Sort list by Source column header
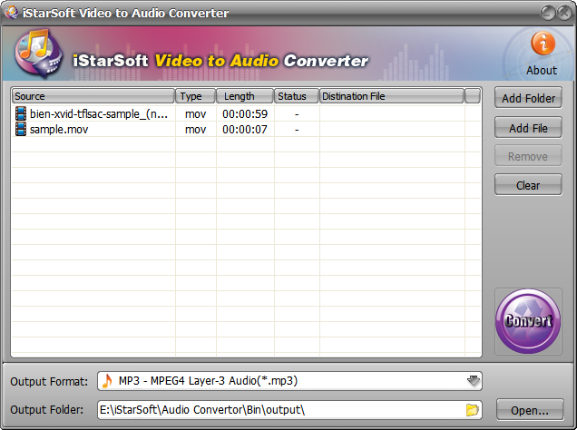 pos(93,96)
